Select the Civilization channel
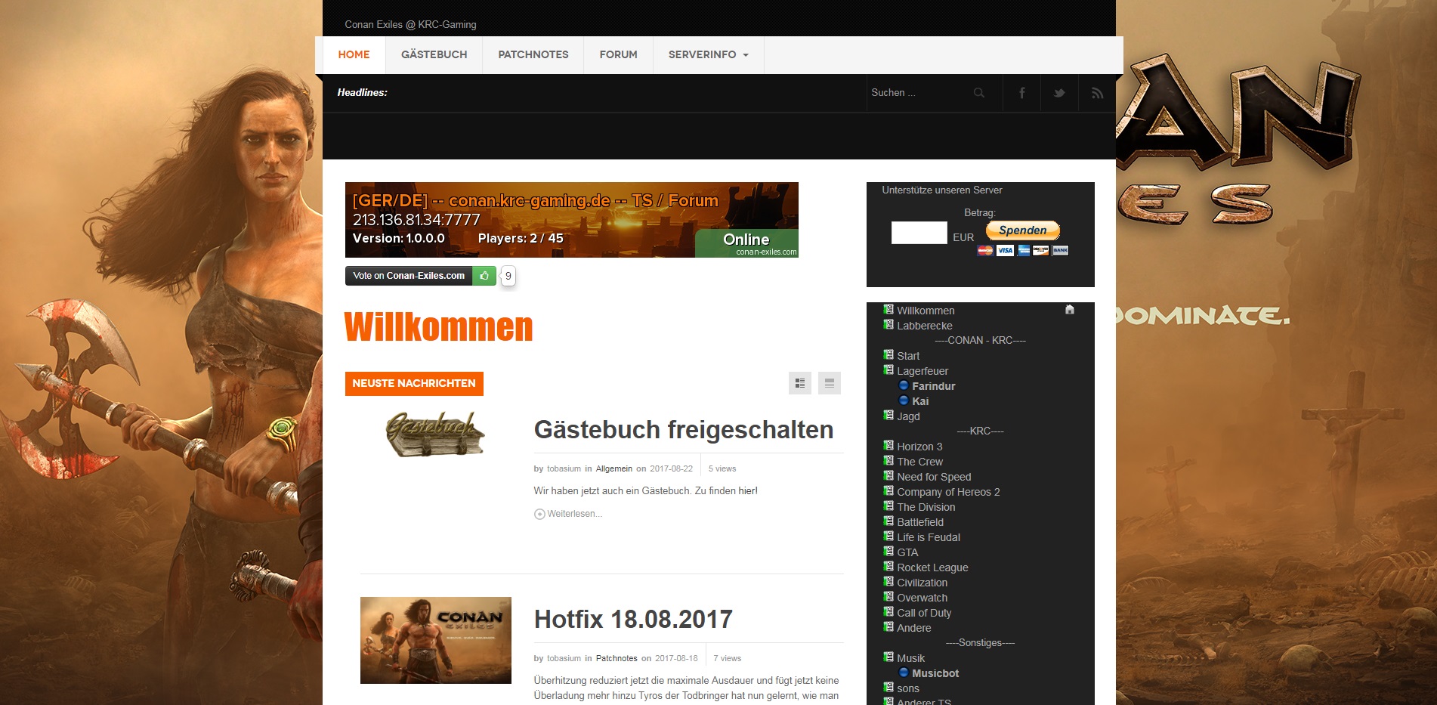Viewport: 1437px width, 705px height. pyautogui.click(x=922, y=583)
